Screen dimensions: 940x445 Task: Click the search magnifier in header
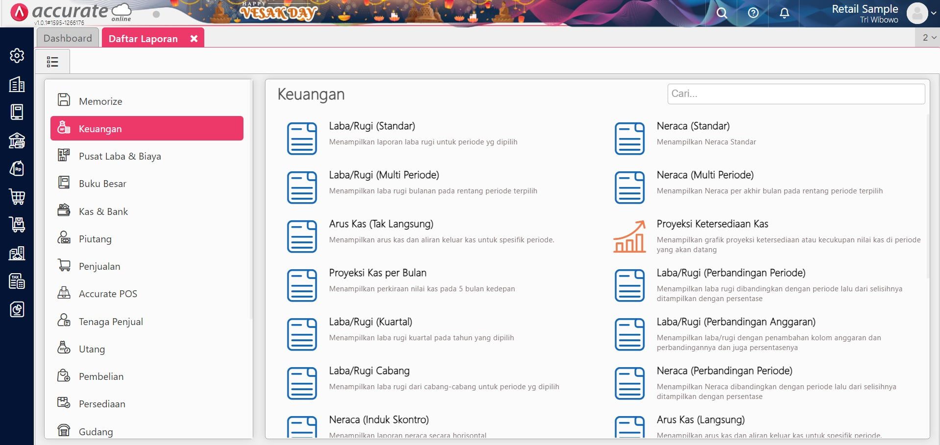pos(722,13)
